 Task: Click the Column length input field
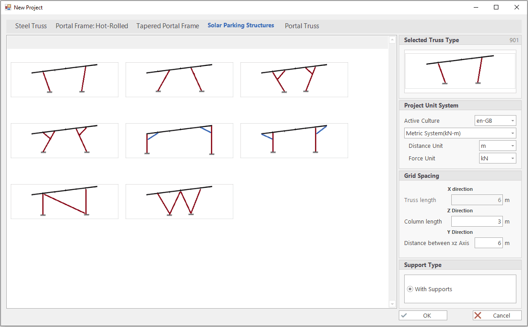[x=477, y=222]
